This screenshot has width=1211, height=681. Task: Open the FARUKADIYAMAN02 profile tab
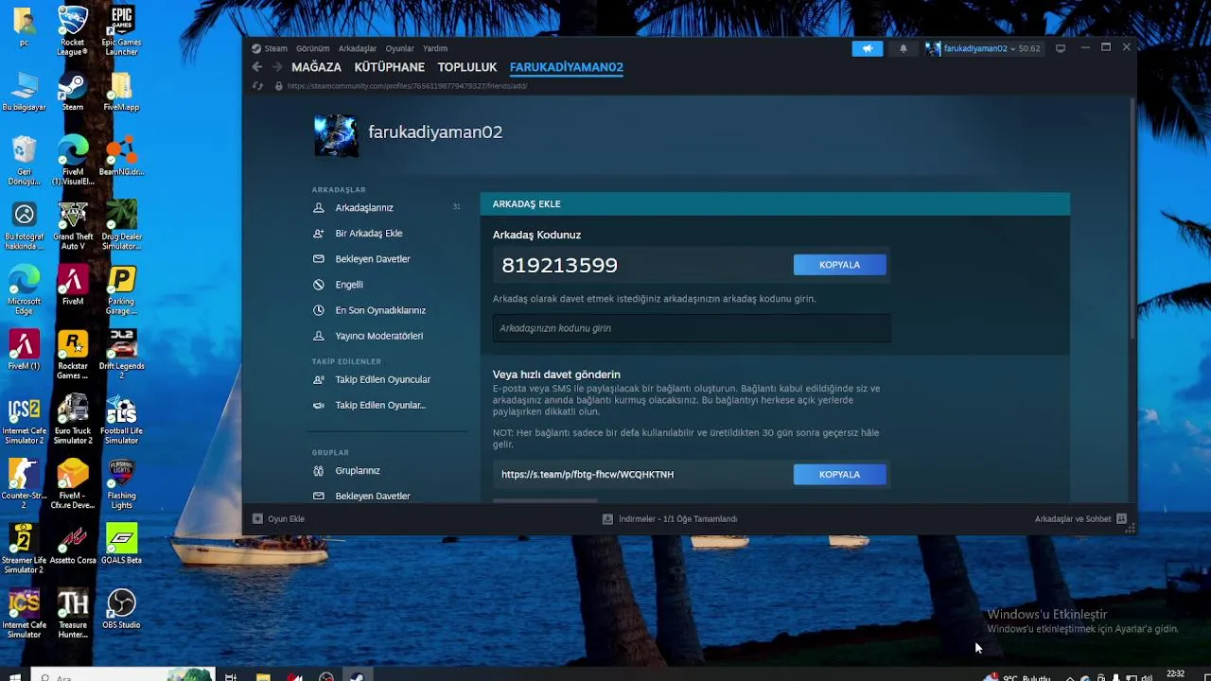tap(566, 67)
